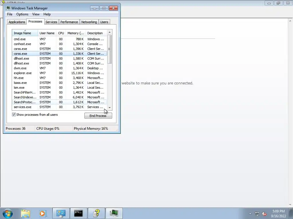
Task: Sort by the Image Name column header
Action: point(25,33)
